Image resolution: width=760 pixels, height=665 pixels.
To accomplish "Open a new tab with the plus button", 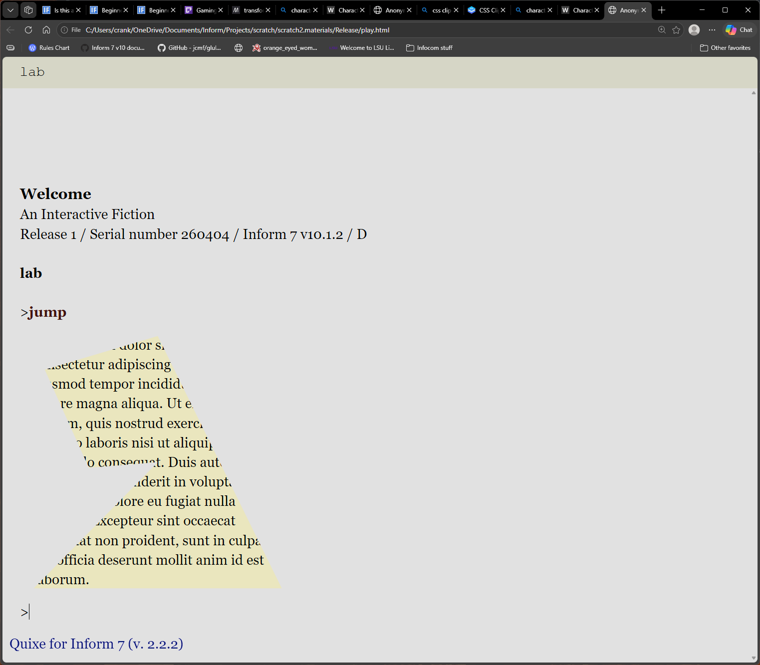I will [x=662, y=10].
